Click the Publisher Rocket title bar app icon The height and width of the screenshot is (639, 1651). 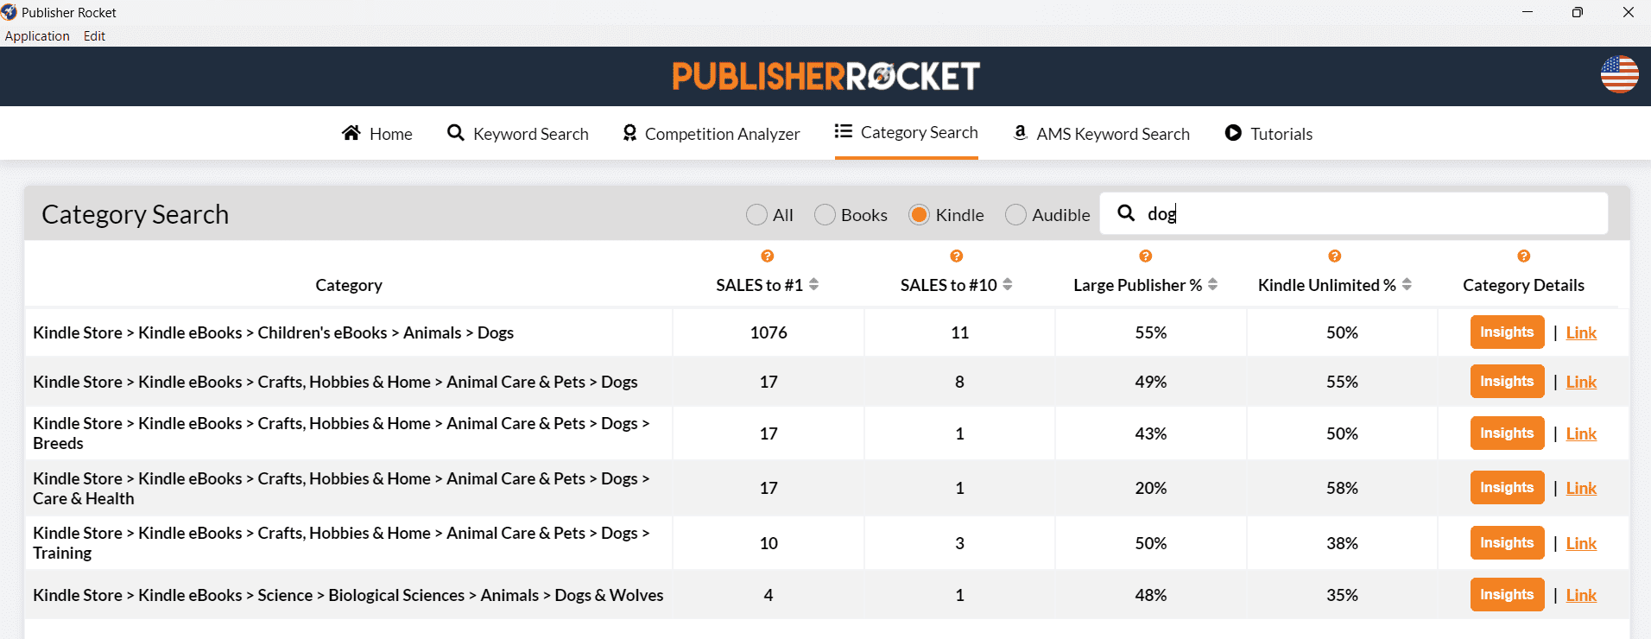[x=9, y=12]
